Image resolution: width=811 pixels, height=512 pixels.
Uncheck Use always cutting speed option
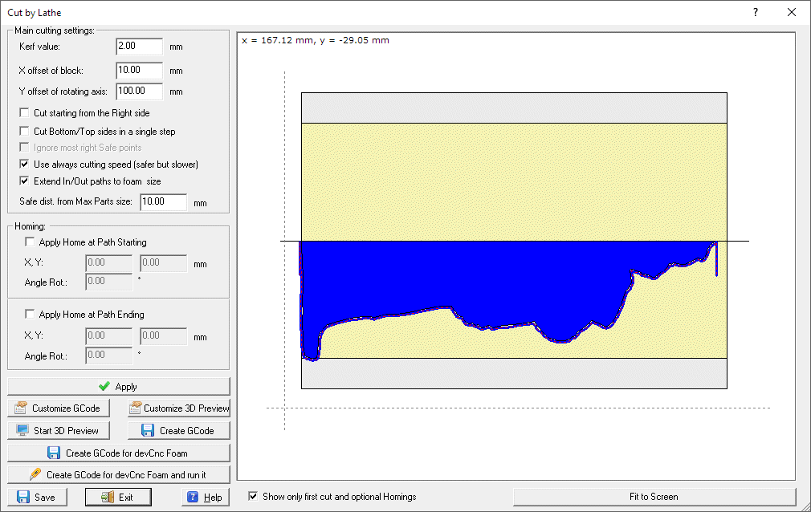pyautogui.click(x=24, y=165)
